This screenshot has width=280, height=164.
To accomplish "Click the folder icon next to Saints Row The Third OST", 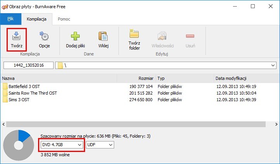I will 5,93.
